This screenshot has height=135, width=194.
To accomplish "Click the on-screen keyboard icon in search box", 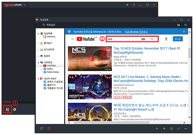I will [x=143, y=39].
